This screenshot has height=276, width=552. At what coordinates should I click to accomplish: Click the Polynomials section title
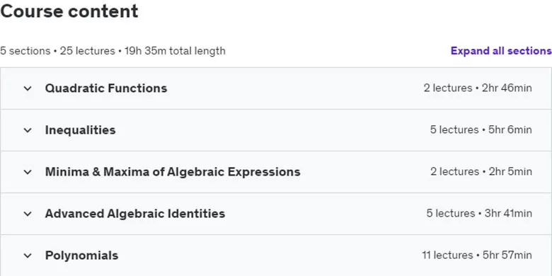(x=81, y=255)
